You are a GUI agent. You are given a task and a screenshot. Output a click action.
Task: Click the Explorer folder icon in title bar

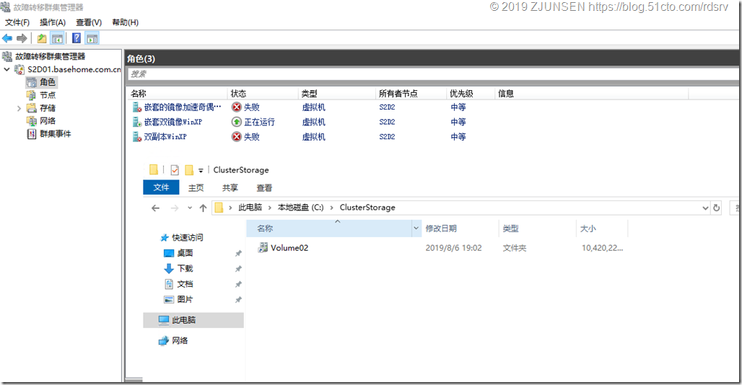[x=153, y=169]
